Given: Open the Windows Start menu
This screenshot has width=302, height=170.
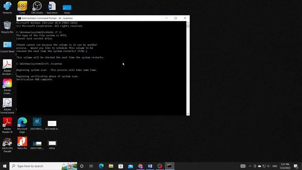Looking at the screenshot, I should 5,166.
